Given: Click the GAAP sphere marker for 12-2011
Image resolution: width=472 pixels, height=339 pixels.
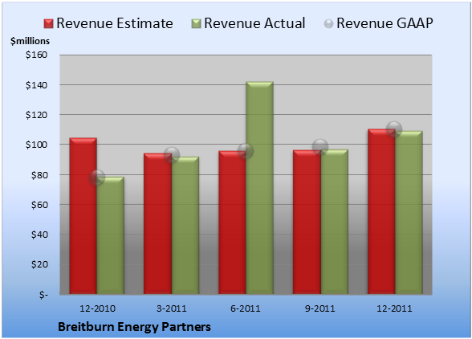Looking at the screenshot, I should [394, 129].
